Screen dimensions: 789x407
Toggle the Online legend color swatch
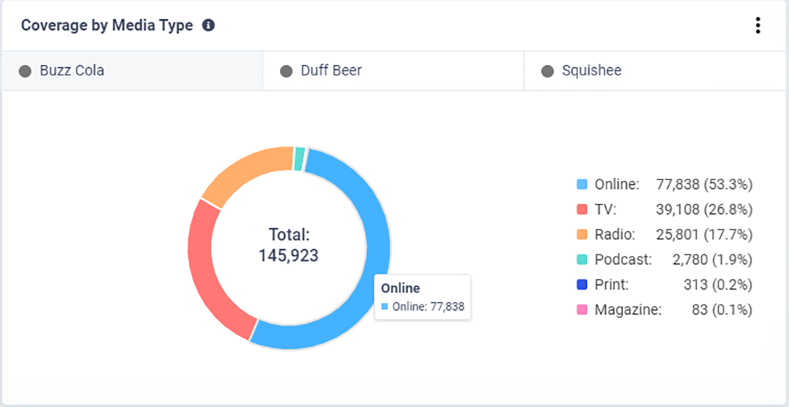[582, 184]
